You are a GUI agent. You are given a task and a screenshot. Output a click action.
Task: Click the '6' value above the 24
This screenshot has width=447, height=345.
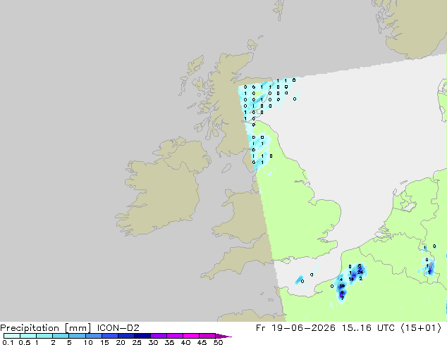360,266
